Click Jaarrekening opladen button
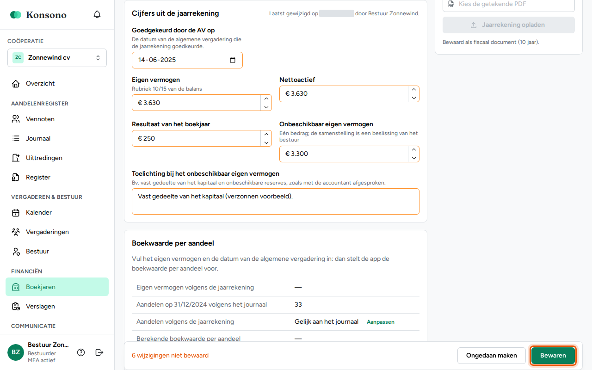This screenshot has height=370, width=592. [x=509, y=25]
